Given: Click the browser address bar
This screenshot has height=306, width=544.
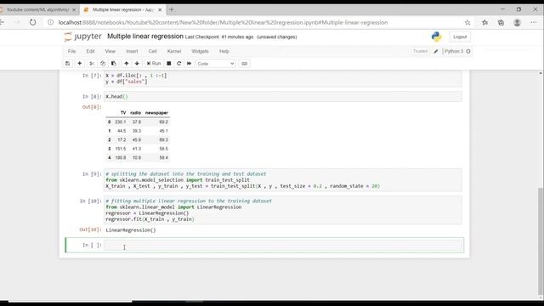Looking at the screenshot, I should point(223,23).
